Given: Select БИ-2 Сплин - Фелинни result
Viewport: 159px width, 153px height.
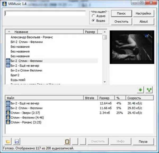Looking at the screenshot, I should 27,42.
